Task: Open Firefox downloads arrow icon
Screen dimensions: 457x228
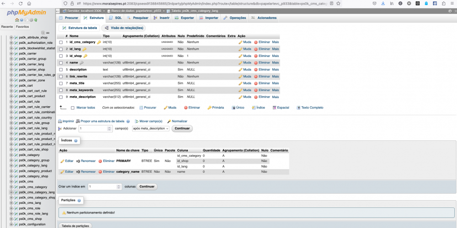Action: pyautogui.click(x=383, y=3)
